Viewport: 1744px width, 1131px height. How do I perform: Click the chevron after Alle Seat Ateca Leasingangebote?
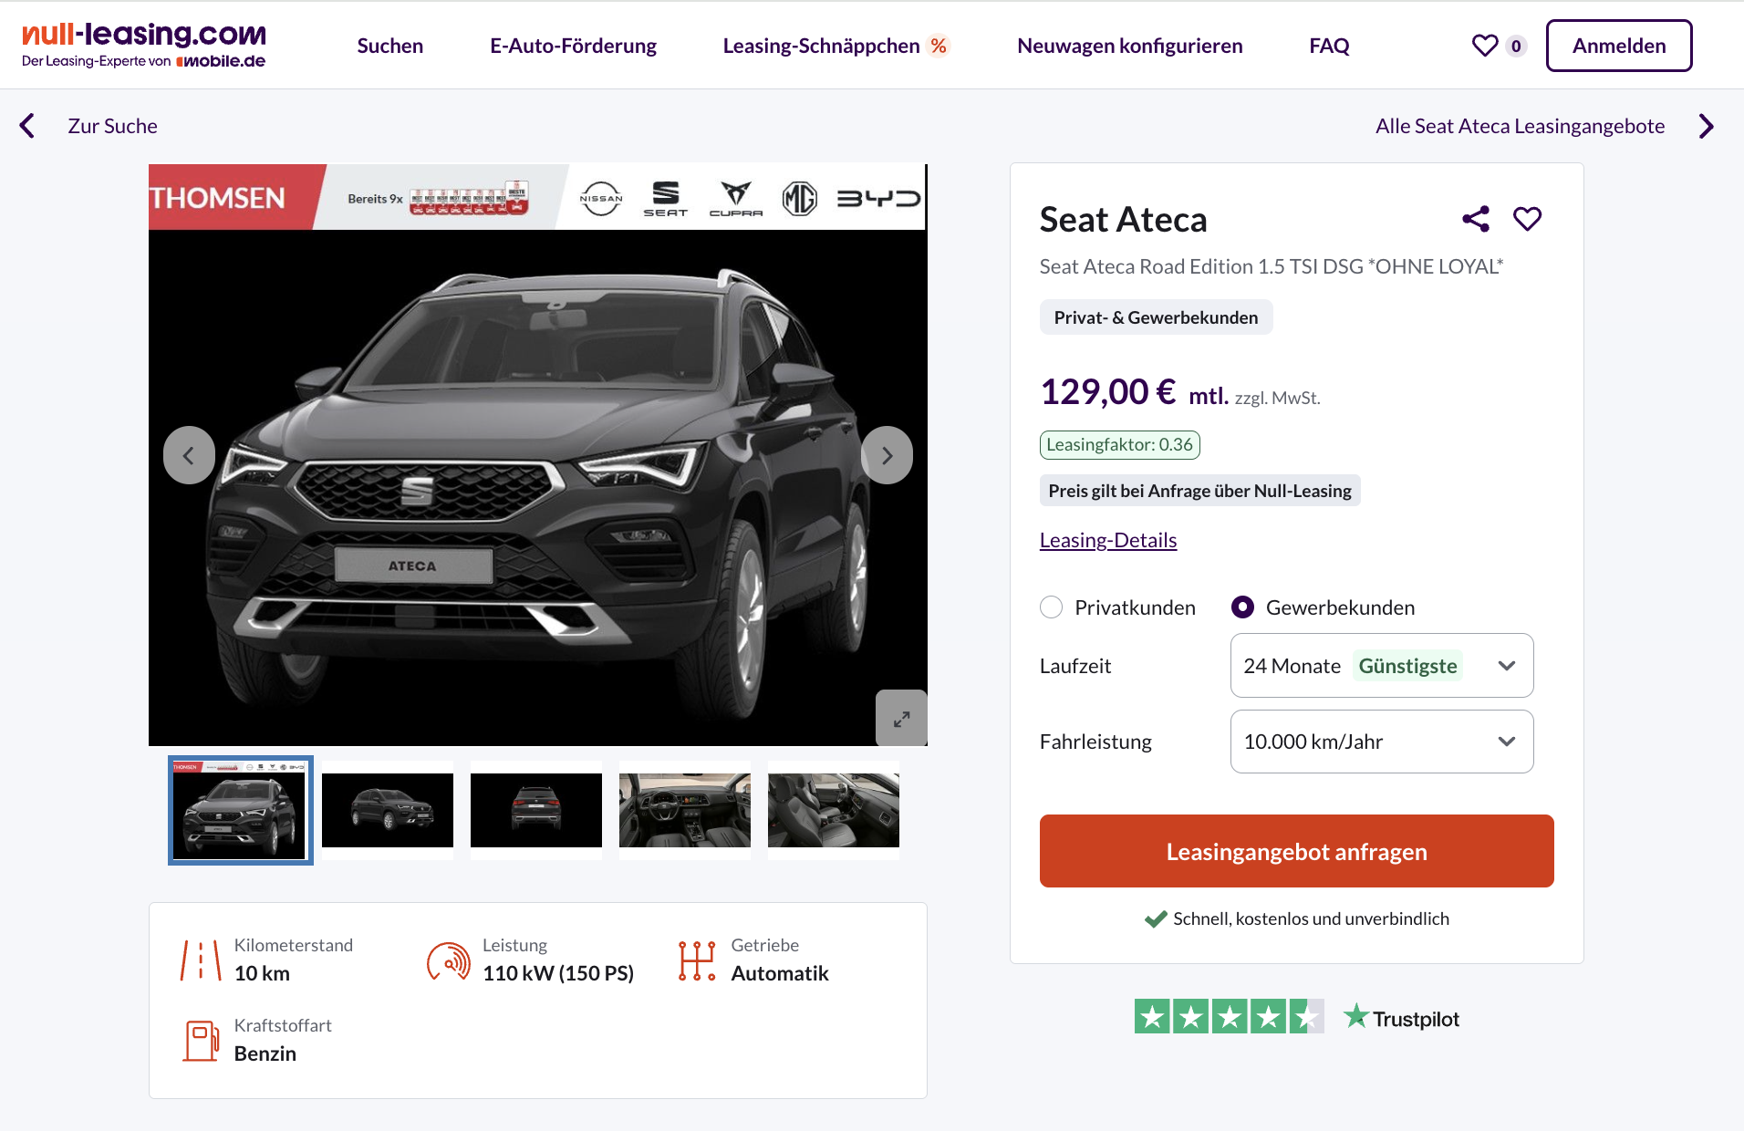pos(1706,126)
